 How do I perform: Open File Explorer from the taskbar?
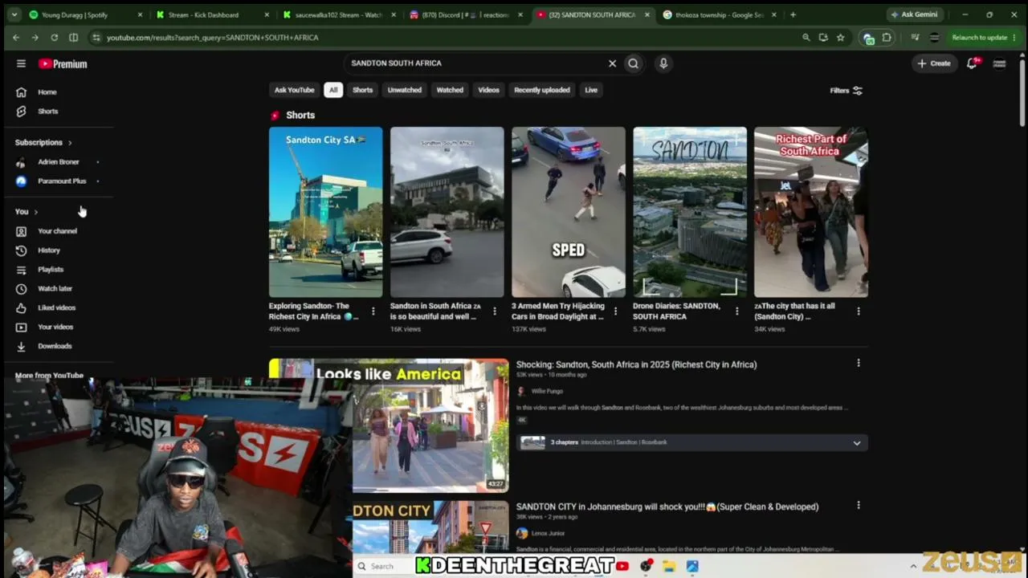point(668,566)
